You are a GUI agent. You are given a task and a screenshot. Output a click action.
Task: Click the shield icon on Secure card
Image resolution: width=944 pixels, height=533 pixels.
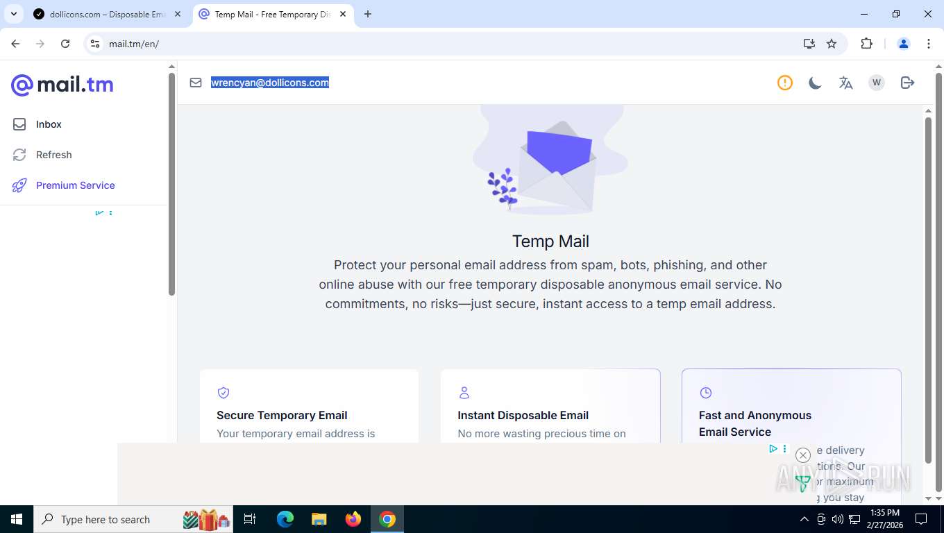tap(224, 393)
